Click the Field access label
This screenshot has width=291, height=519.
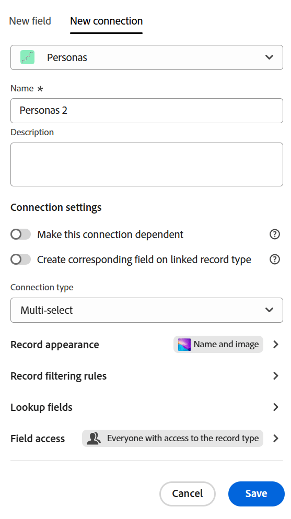click(x=38, y=439)
